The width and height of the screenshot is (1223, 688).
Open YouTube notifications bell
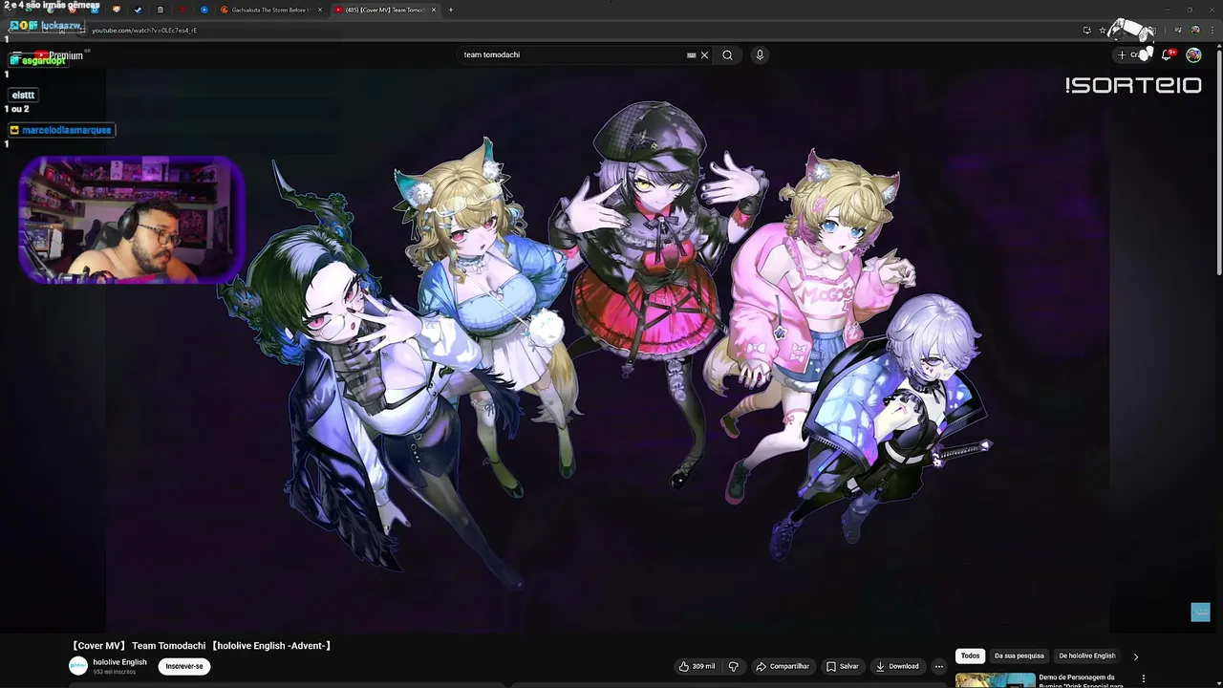[1167, 54]
